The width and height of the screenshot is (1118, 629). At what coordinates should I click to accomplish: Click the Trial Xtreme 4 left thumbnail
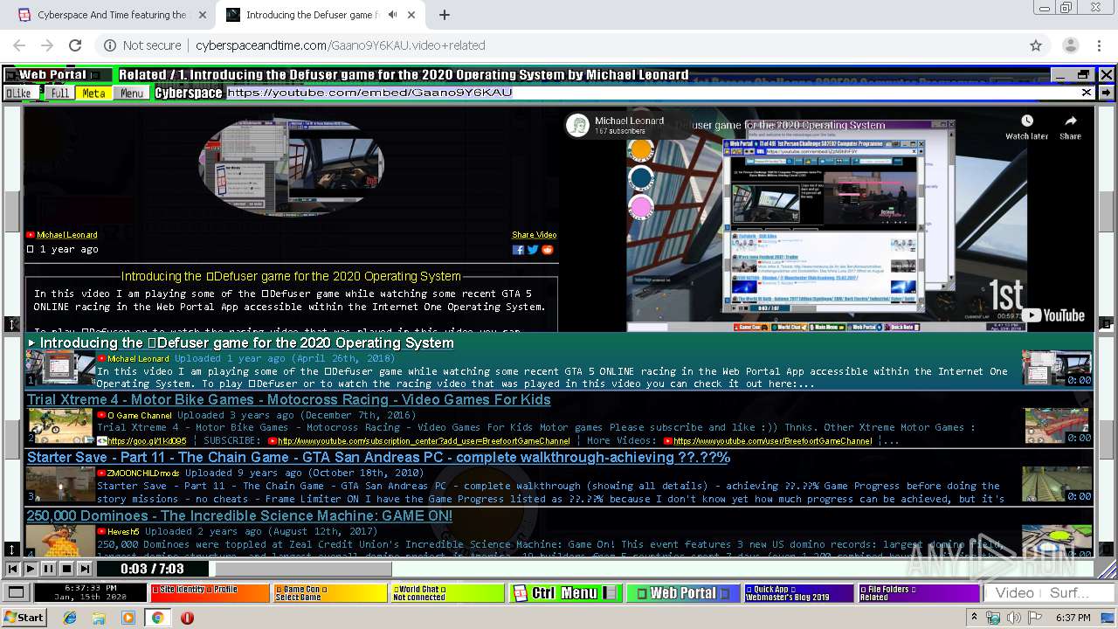pos(59,426)
